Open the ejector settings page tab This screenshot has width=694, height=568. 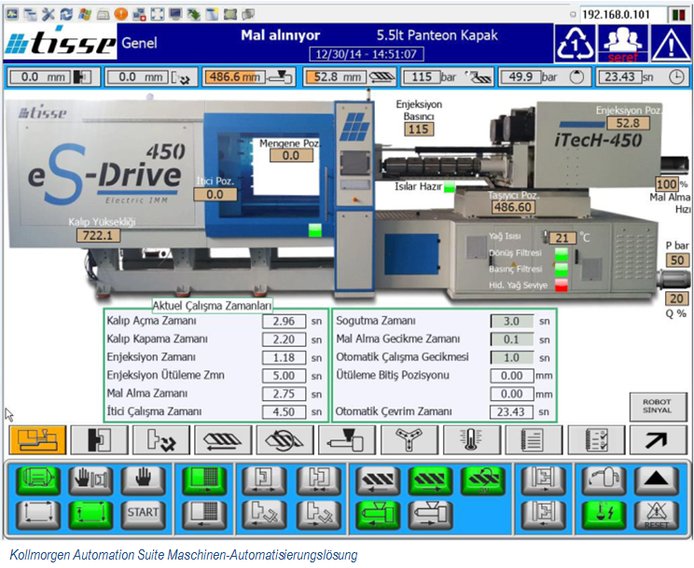click(x=161, y=439)
